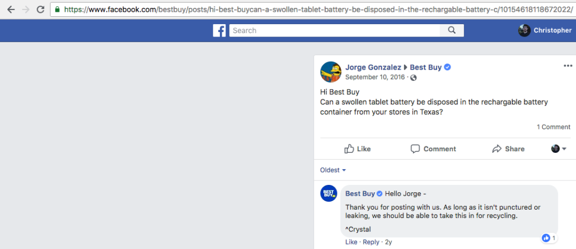Click the verified badge in Best Buy comment
The image size is (576, 249).
tap(380, 194)
